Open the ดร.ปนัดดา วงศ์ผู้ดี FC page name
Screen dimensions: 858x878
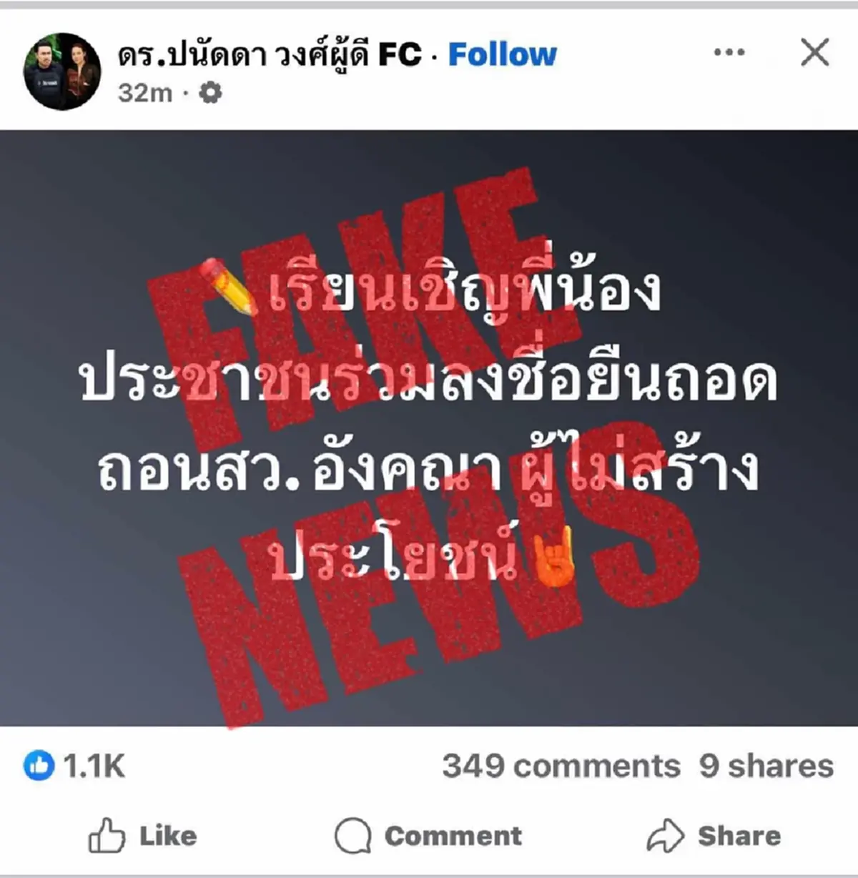point(270,54)
